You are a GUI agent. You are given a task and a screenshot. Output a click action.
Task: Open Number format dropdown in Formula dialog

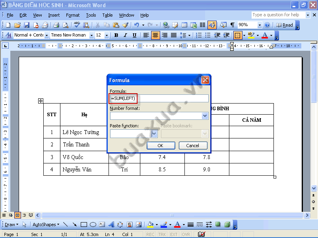point(205,116)
